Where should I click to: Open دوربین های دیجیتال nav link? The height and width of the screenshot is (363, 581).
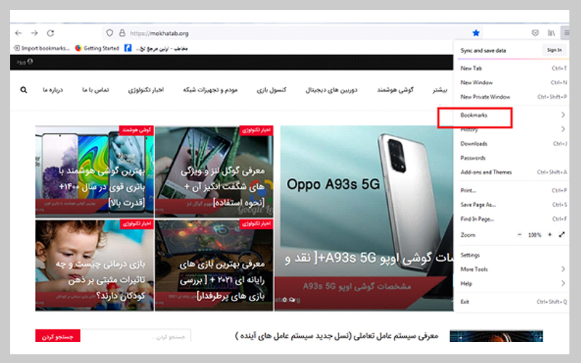pos(332,89)
